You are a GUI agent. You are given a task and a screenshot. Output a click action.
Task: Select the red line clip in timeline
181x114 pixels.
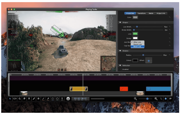tap(124, 89)
